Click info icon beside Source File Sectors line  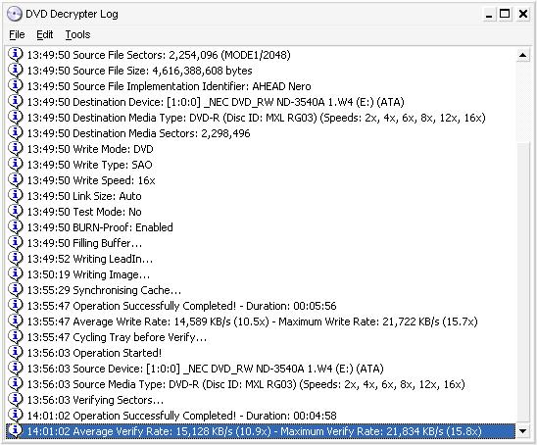pos(15,55)
